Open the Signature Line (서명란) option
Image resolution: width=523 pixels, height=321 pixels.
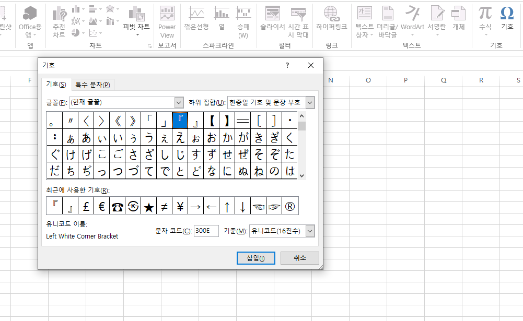tap(437, 21)
